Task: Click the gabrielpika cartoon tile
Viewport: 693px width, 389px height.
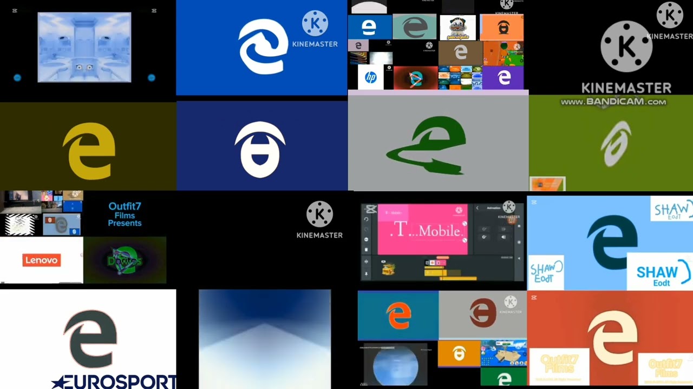Action: point(458,28)
